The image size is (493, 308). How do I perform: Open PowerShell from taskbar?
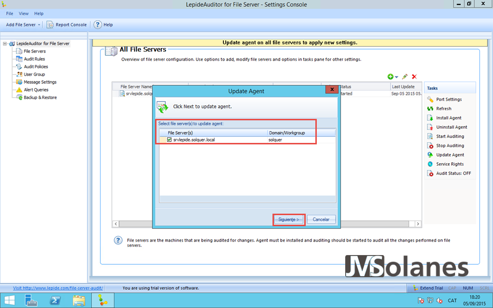55,300
